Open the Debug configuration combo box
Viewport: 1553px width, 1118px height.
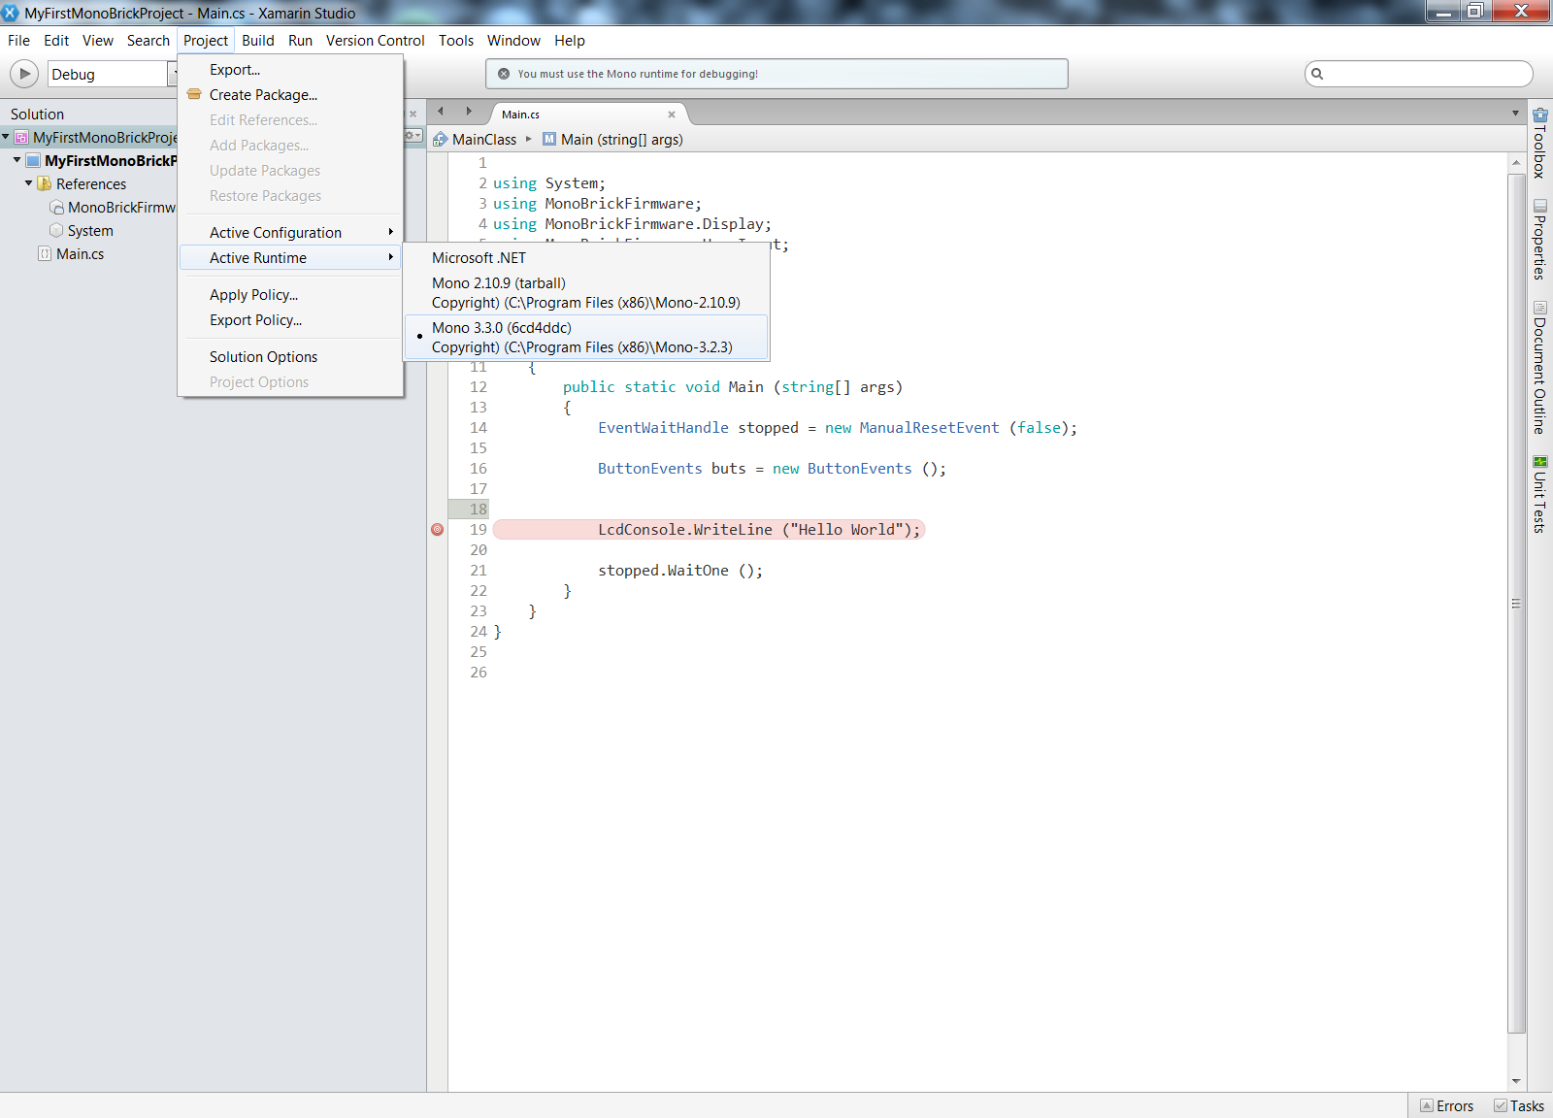click(x=112, y=74)
